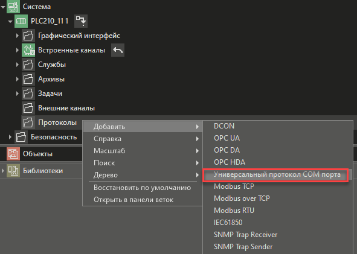Select the Встроенные каналы channel icon

pyautogui.click(x=28, y=50)
